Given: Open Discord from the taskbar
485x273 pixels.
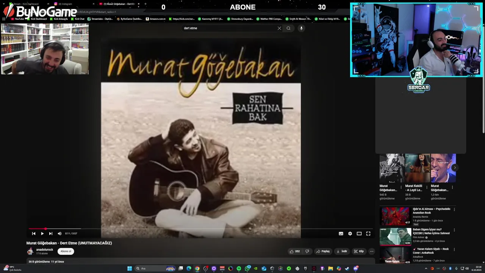Looking at the screenshot, I should (x=356, y=268).
